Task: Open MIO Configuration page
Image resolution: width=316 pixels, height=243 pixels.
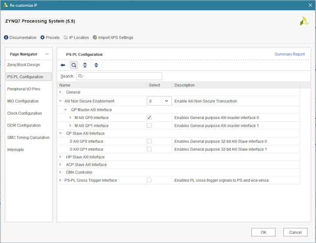Action: click(x=23, y=101)
